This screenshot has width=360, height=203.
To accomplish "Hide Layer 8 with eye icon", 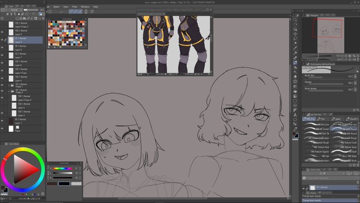I will click(x=2, y=48).
